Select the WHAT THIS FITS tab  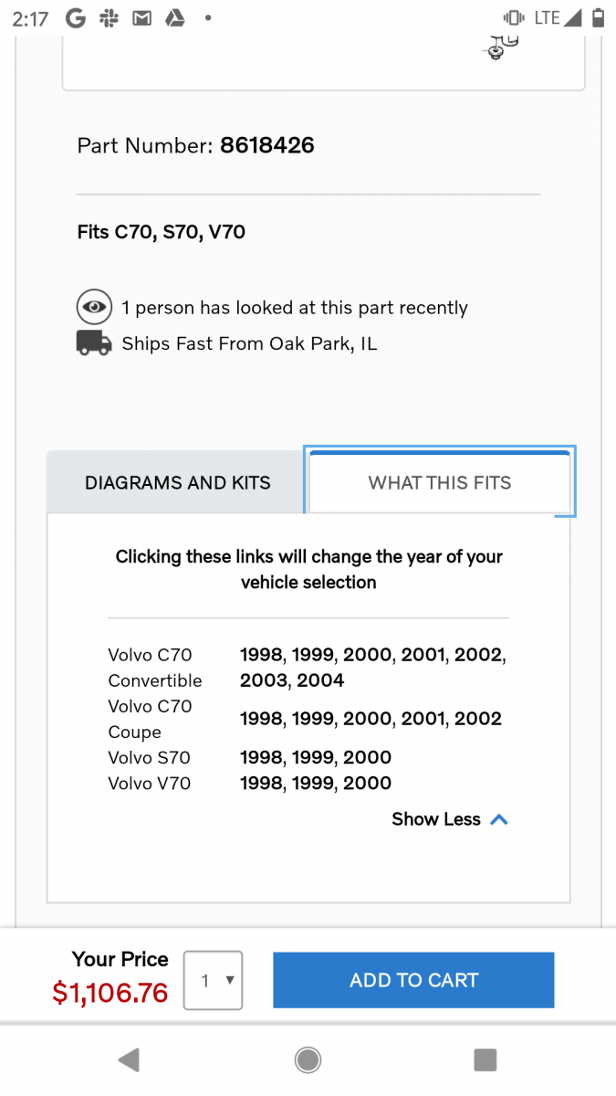pyautogui.click(x=439, y=482)
